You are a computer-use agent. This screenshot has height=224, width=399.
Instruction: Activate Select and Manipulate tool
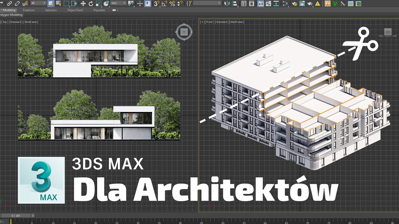[x=140, y=3]
